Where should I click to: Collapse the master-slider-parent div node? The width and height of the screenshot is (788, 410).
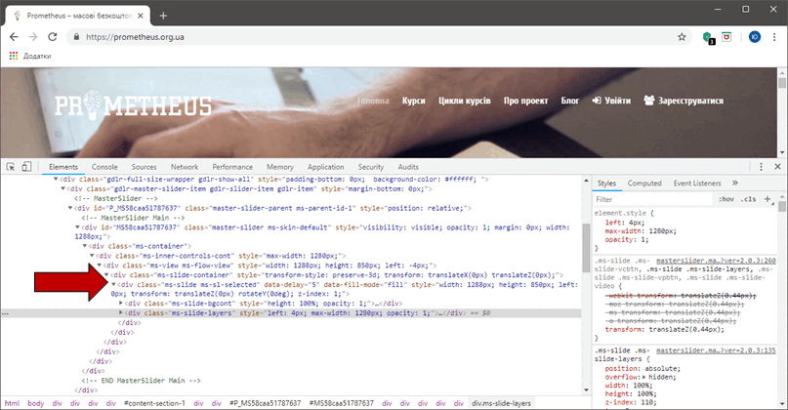70,208
